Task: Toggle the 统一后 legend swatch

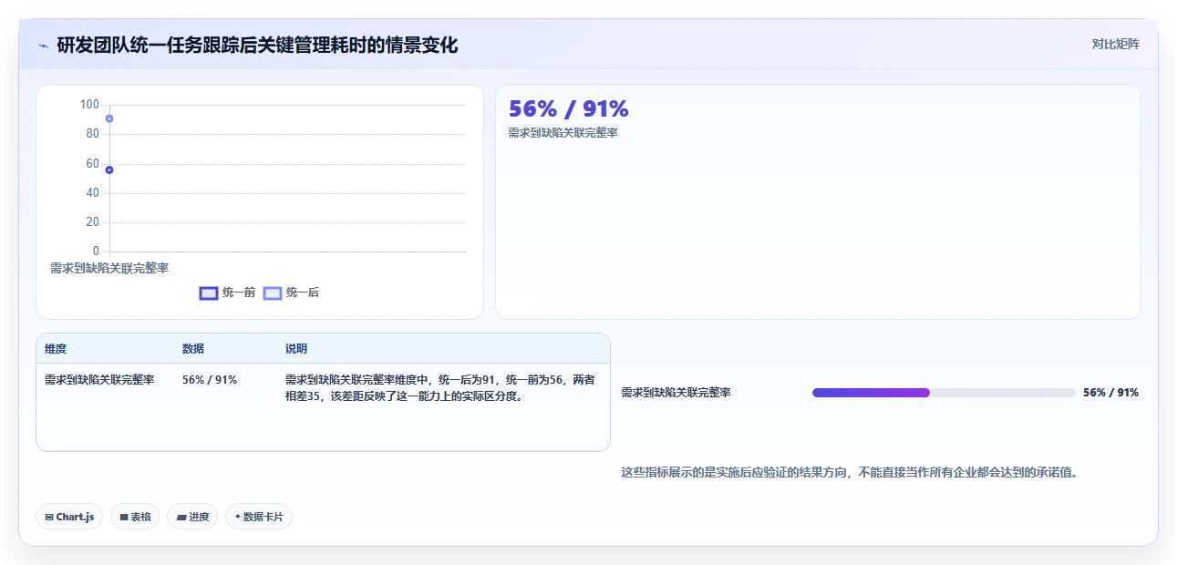Action: click(x=273, y=293)
